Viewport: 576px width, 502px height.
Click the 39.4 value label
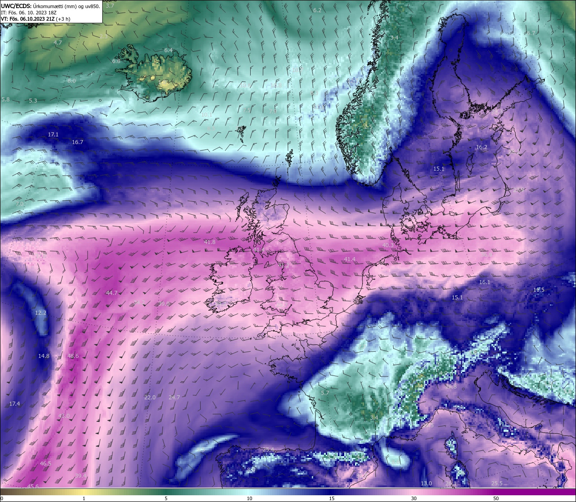[81, 475]
